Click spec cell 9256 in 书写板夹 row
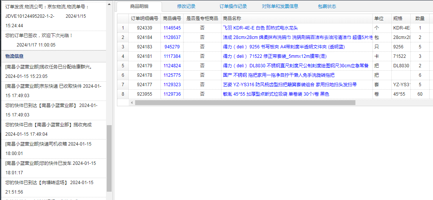Image resolution: width=433 pixels, height=200 pixels. pos(401,47)
